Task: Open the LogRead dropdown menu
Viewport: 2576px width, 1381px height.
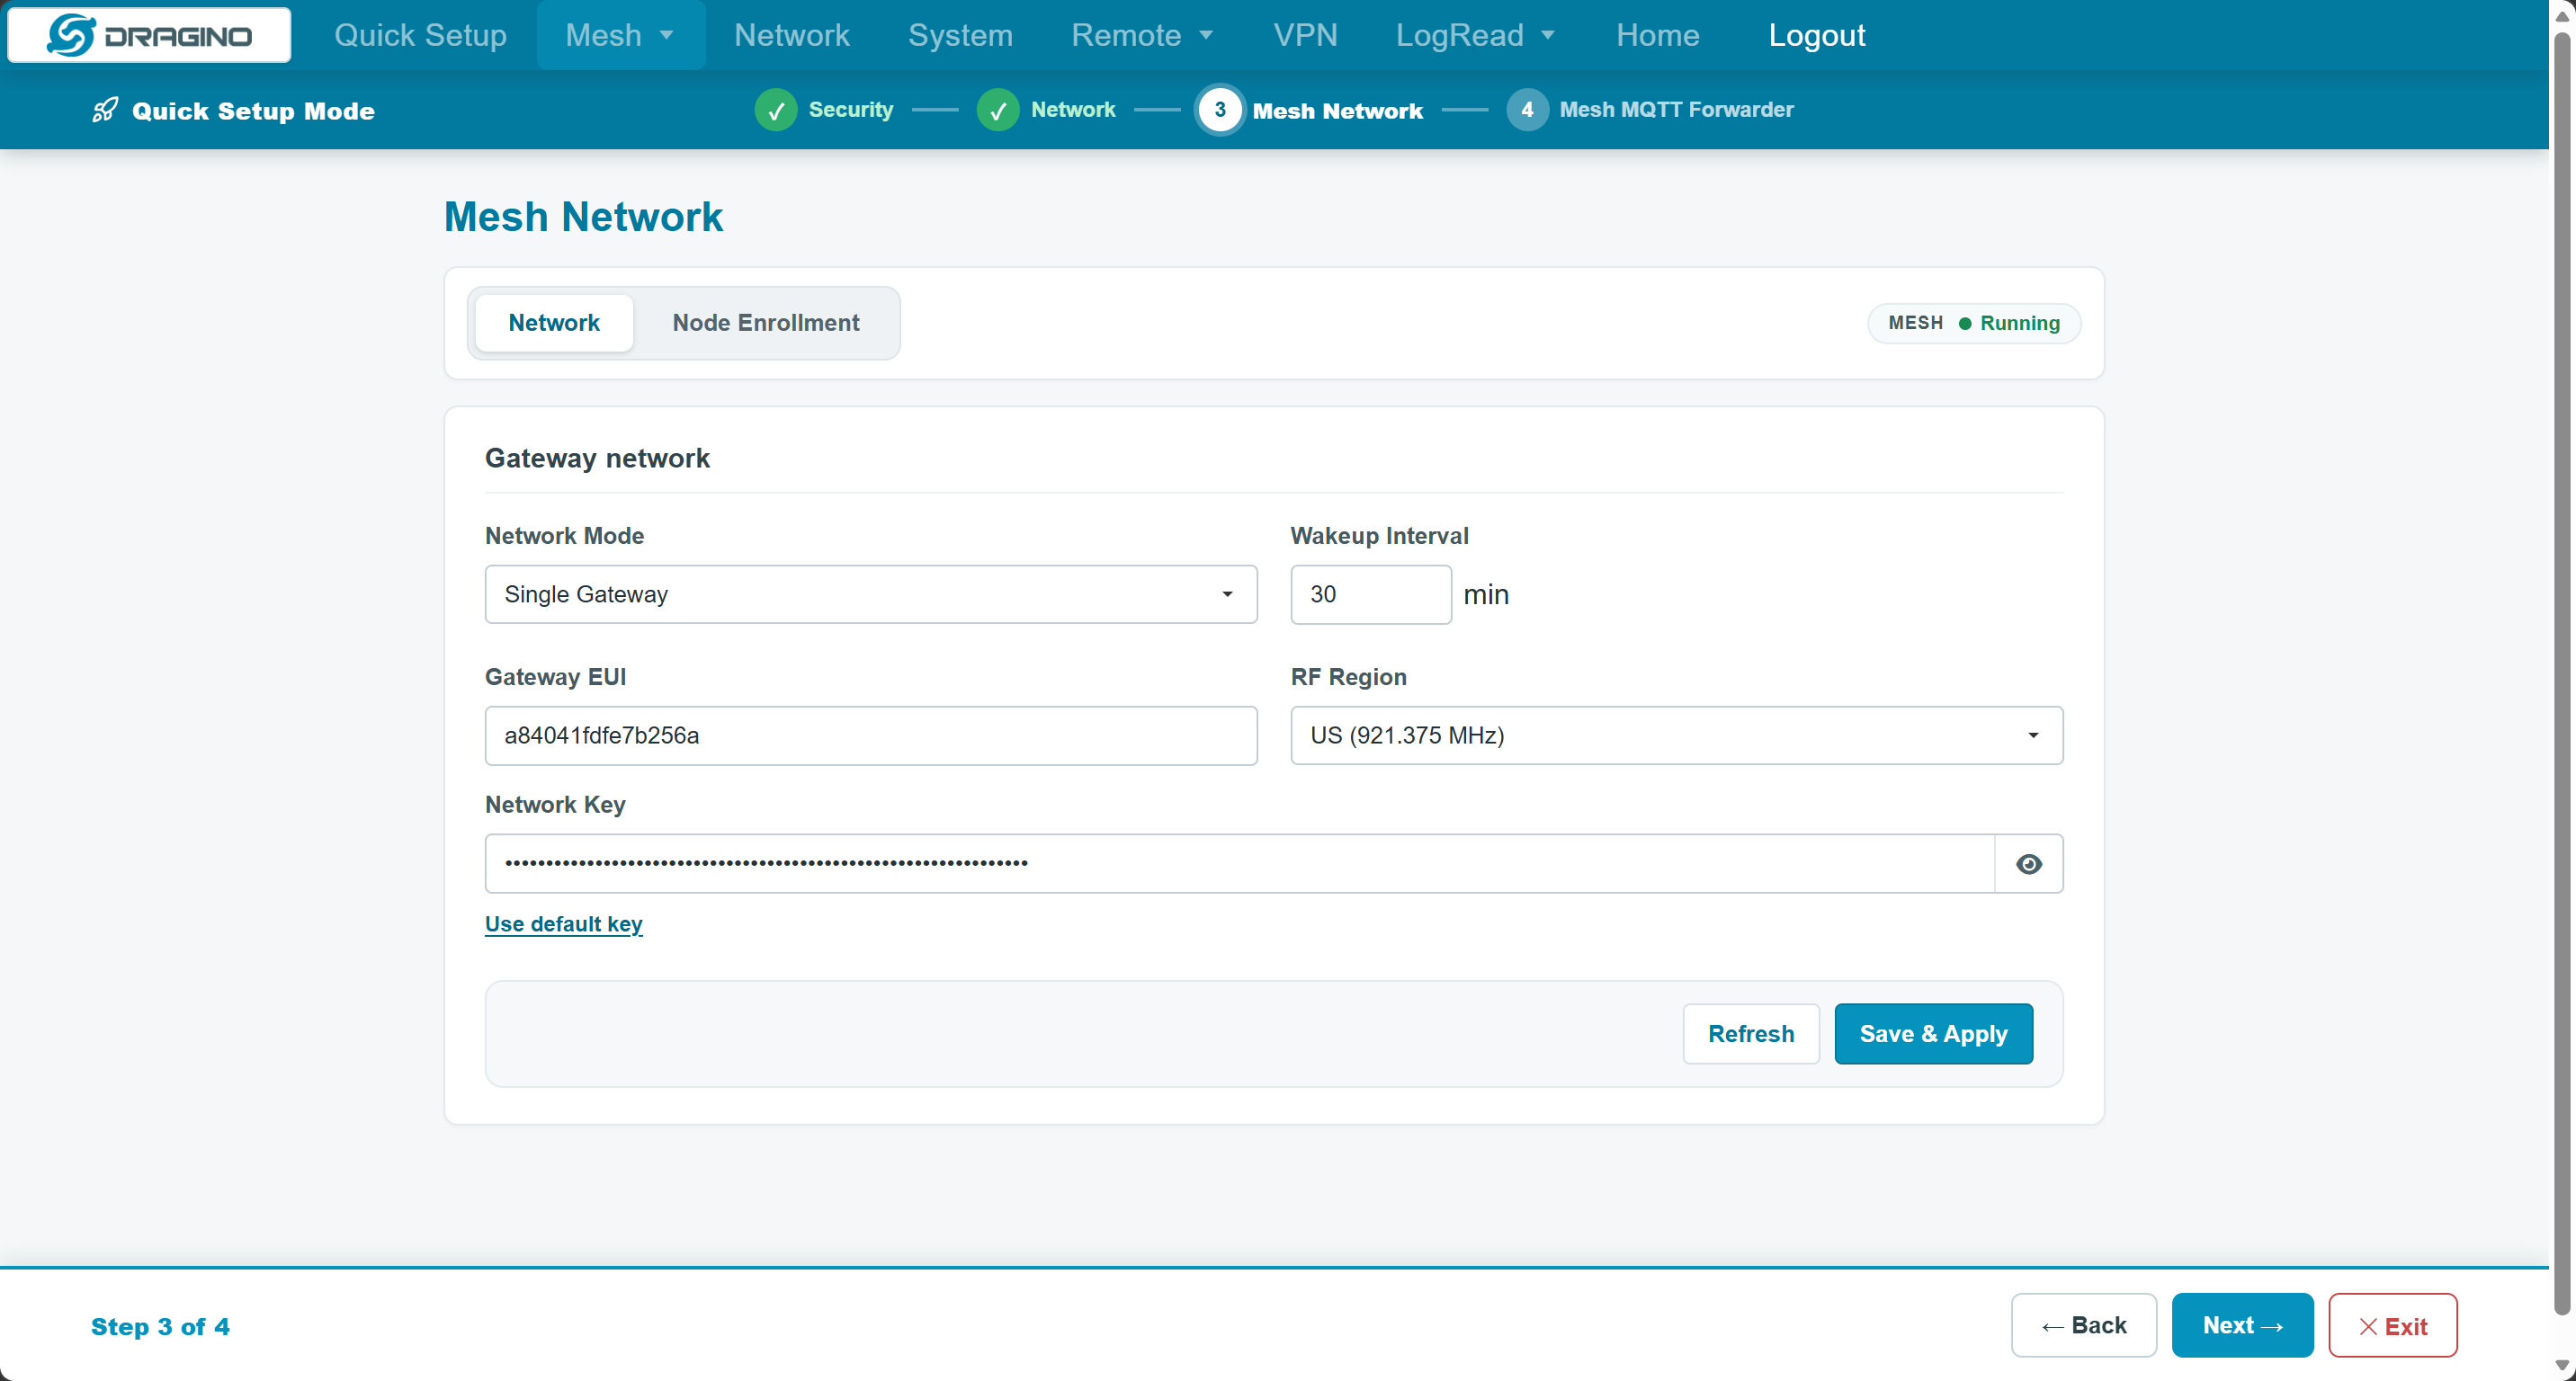Action: 1475,35
